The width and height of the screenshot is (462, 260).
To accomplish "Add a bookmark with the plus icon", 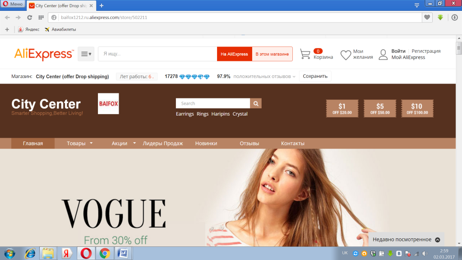I will tap(7, 29).
